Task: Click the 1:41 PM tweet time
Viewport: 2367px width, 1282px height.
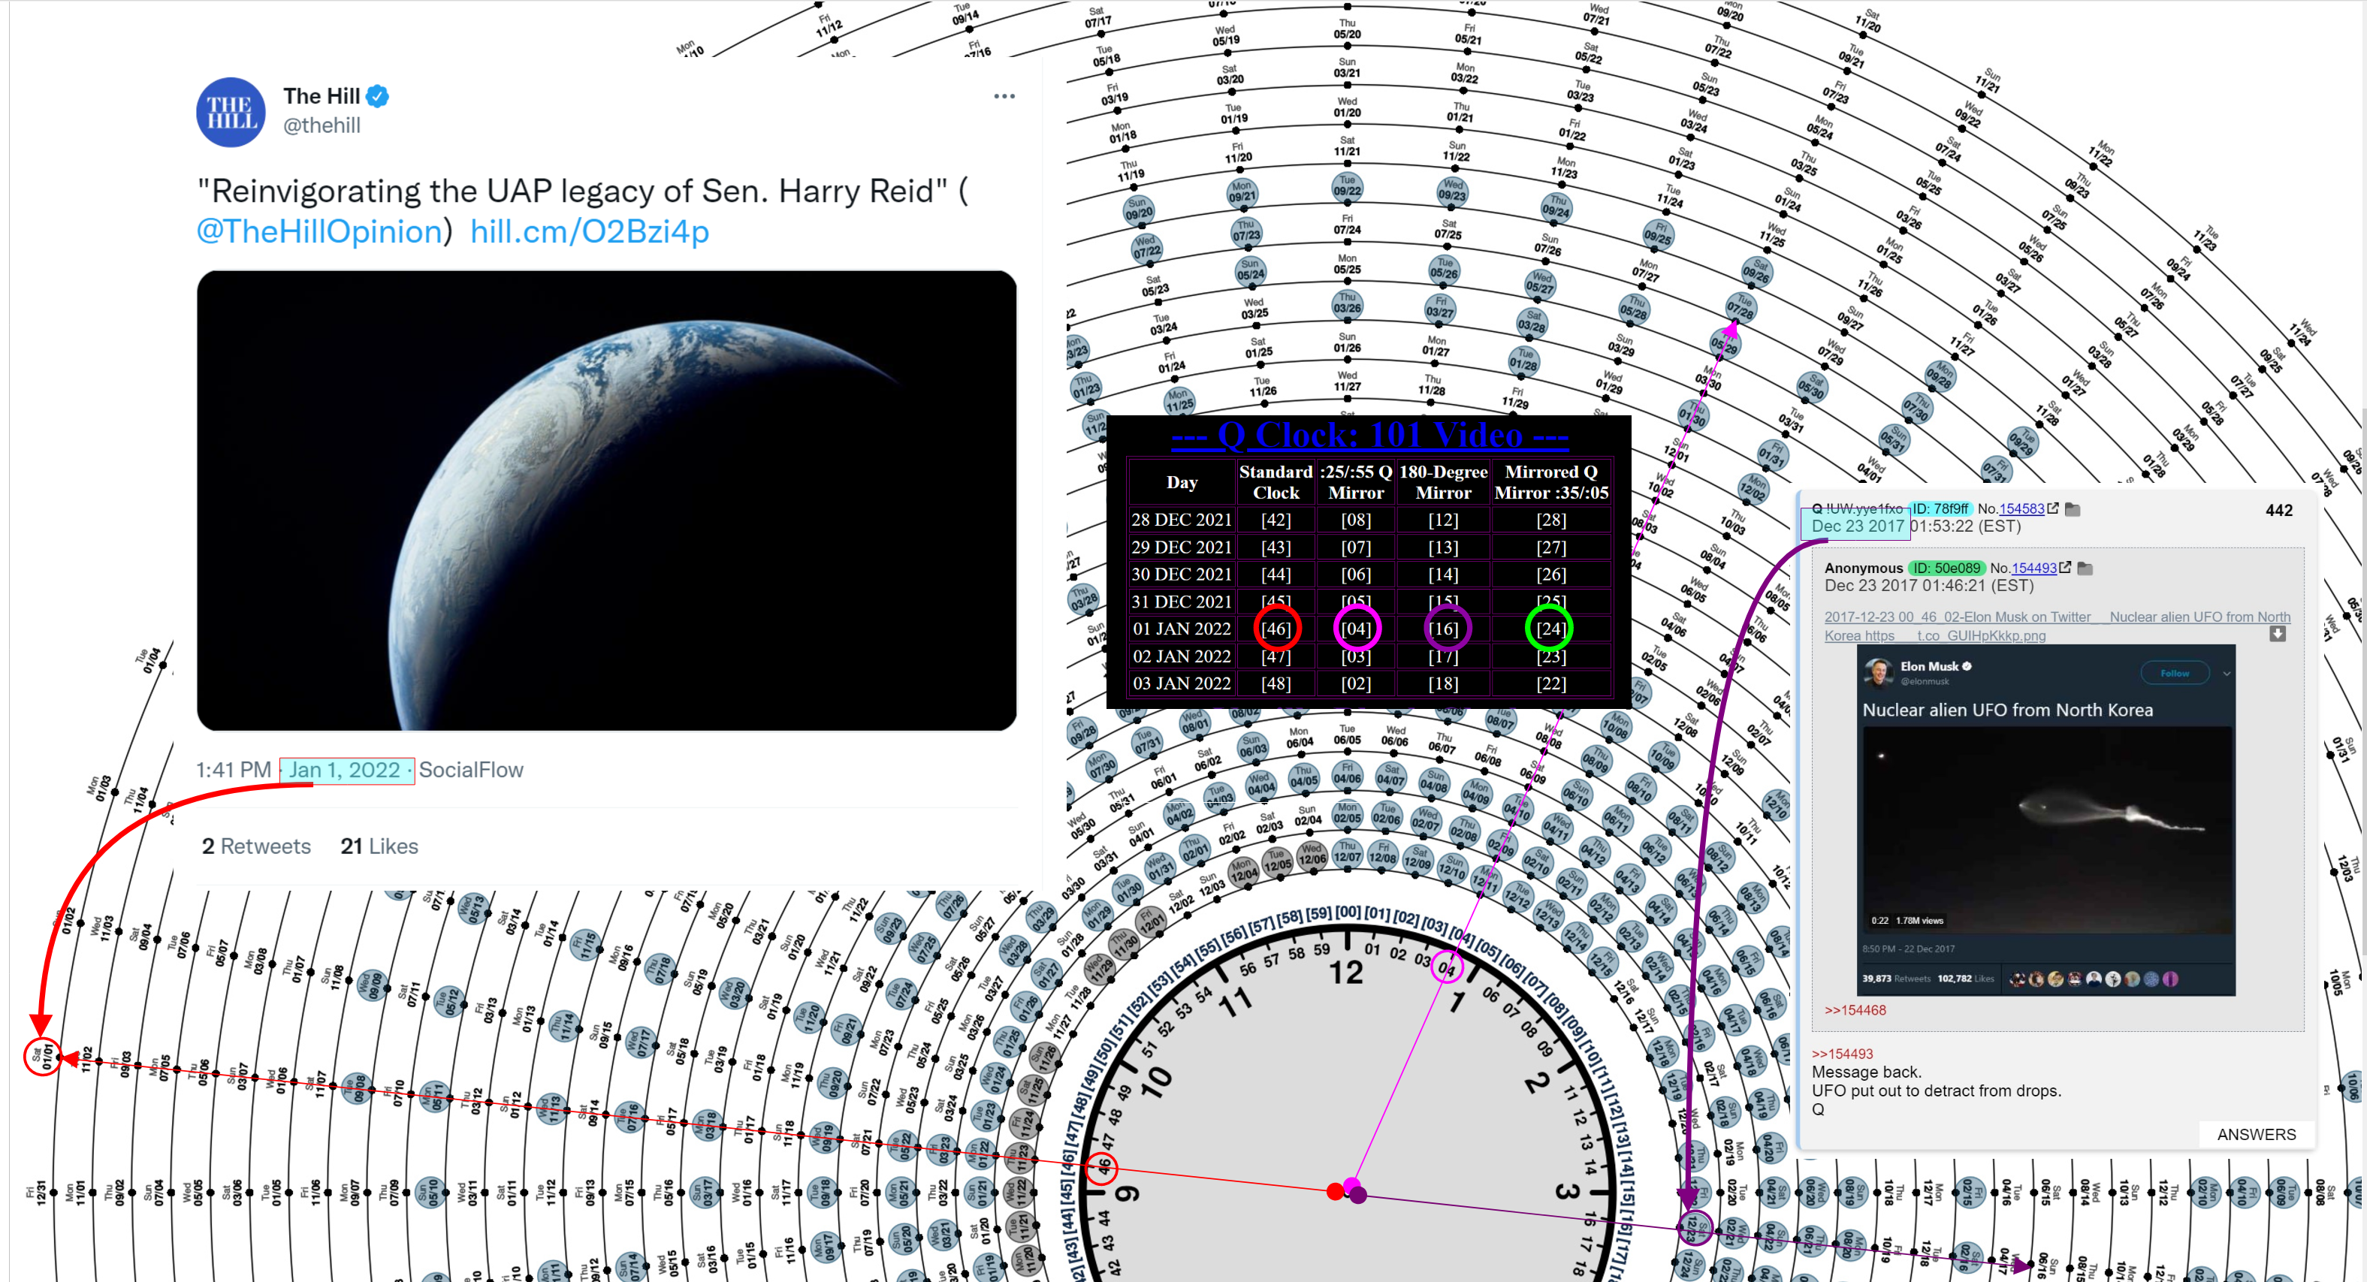Action: (234, 770)
